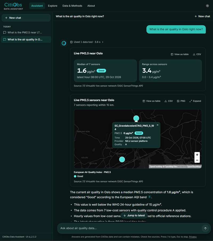Zoom in on the map

(x=197, y=155)
